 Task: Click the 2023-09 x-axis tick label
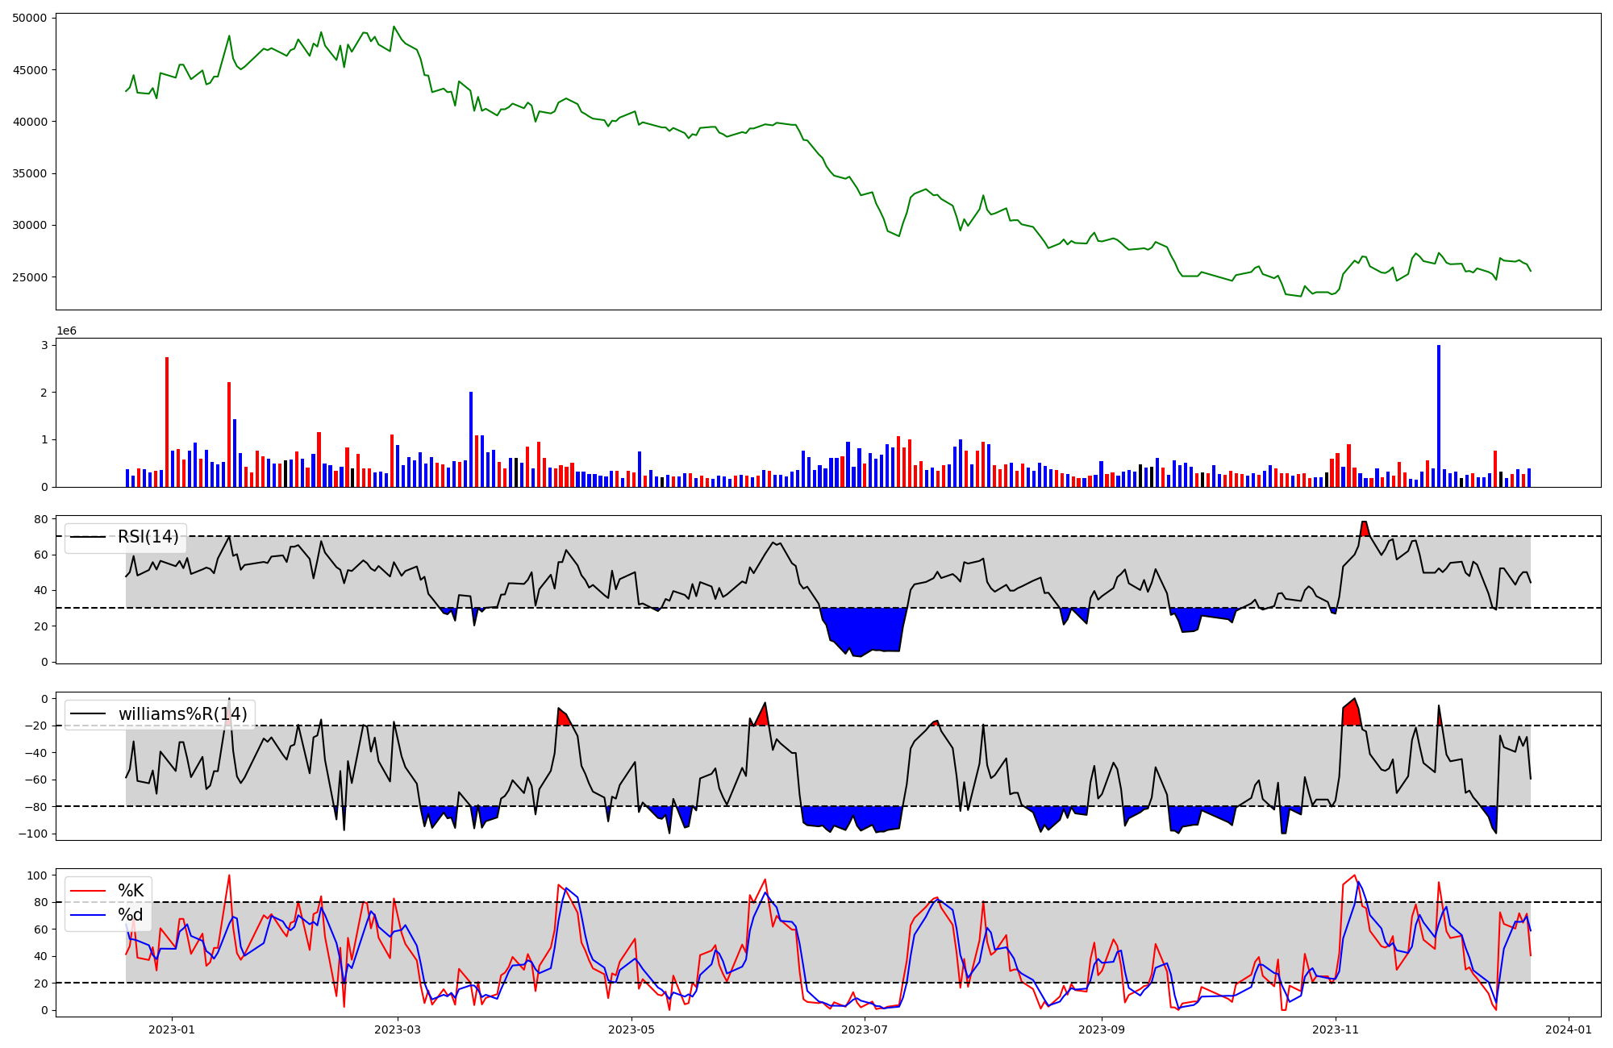pyautogui.click(x=1102, y=1029)
